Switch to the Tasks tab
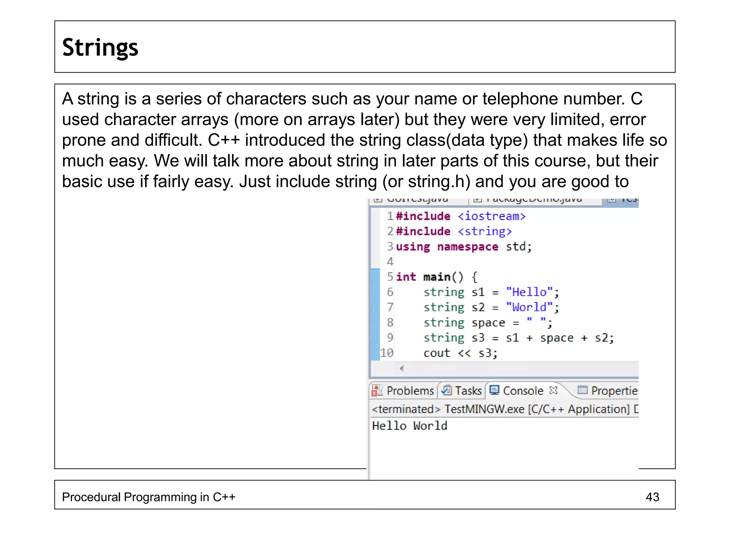This screenshot has height=547, width=730. (461, 391)
